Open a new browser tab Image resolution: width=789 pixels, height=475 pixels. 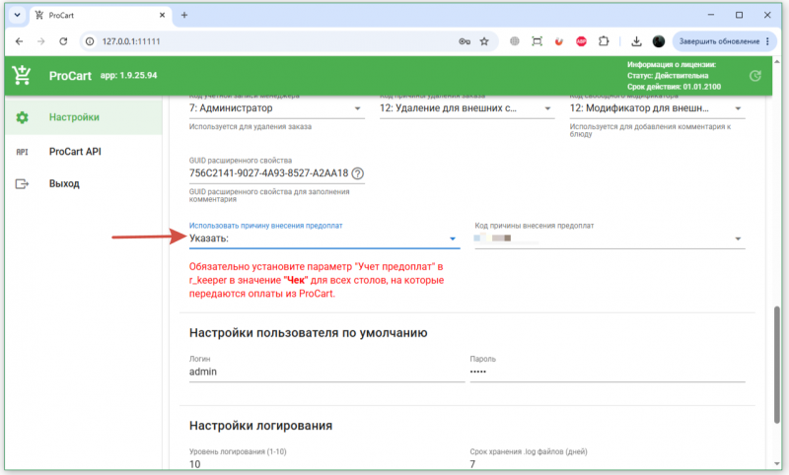(x=184, y=15)
